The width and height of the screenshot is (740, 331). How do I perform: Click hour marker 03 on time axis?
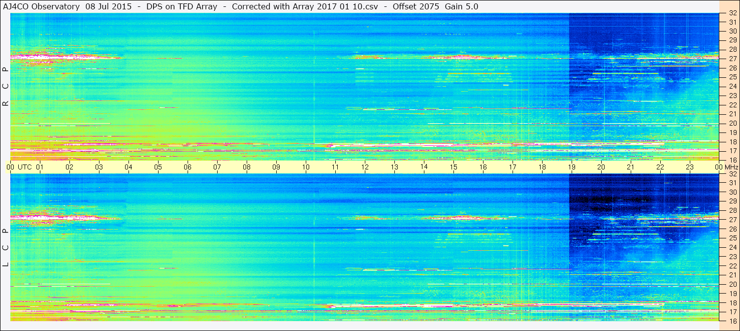tap(99, 167)
